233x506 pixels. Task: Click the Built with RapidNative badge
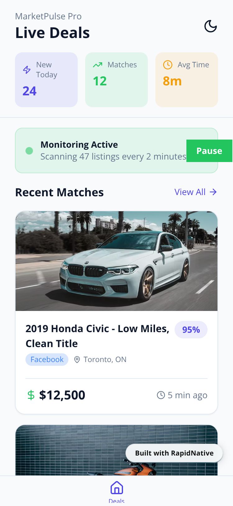point(174,453)
